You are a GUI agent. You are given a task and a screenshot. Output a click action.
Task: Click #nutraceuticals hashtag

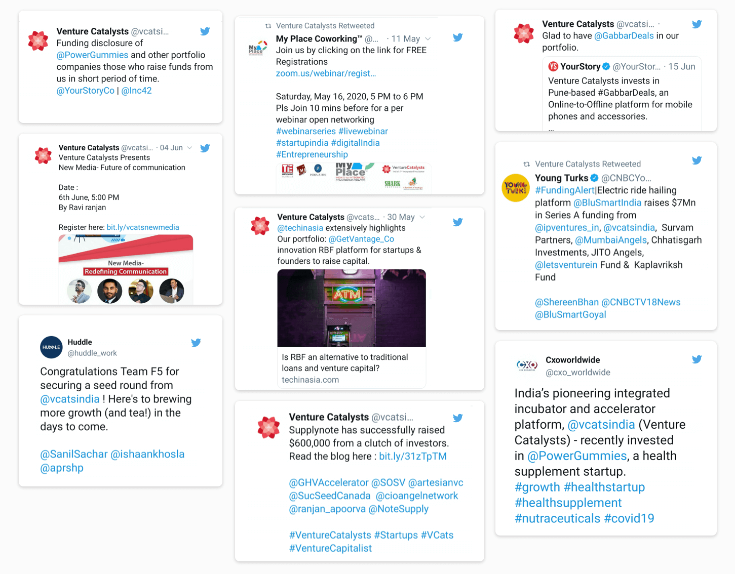(557, 519)
